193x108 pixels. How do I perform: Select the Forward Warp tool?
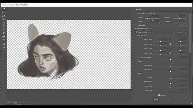click(x=4, y=9)
